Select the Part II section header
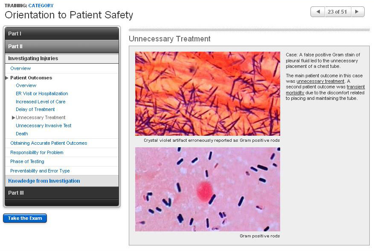Image resolution: width=374 pixels, height=251 pixels. 61,46
